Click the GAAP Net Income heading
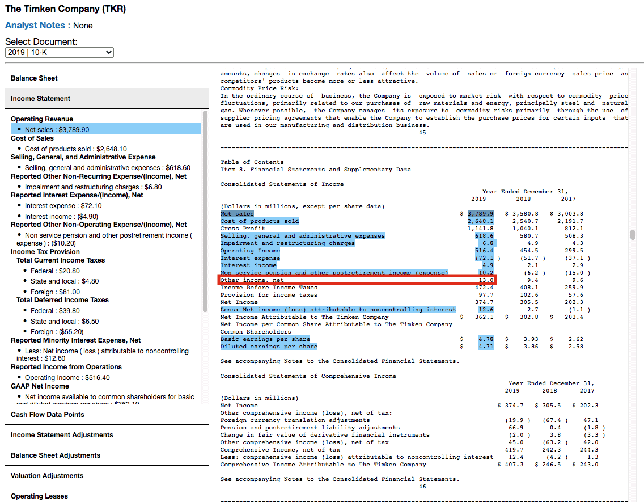Viewport: 644px width, 502px height. pos(40,386)
